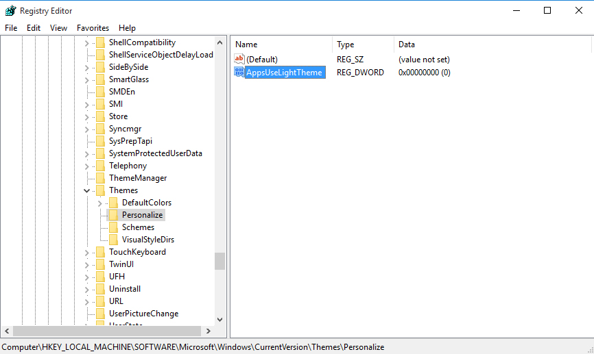594x354 pixels.
Task: Click the (value not set) data cell
Action: coord(424,60)
